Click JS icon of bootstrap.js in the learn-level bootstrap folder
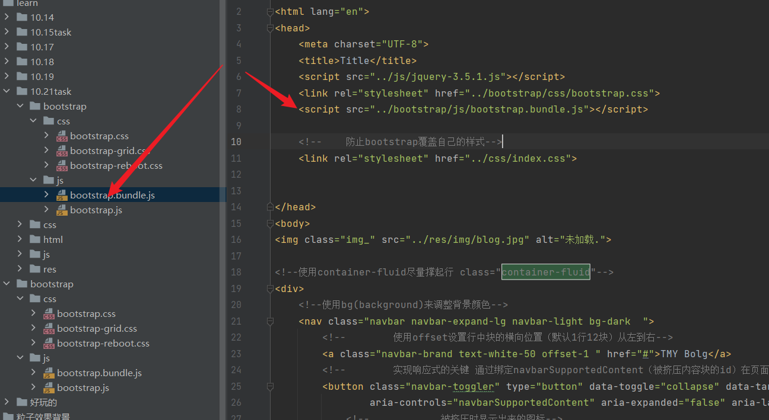 pos(49,388)
